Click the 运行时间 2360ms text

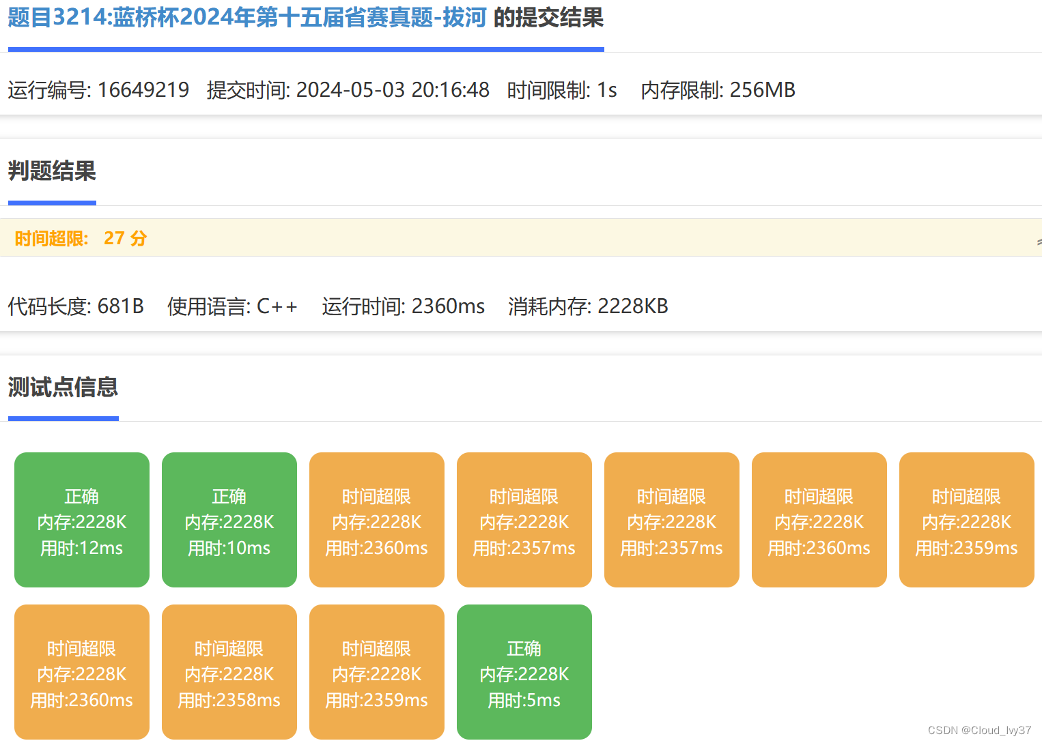pos(403,306)
